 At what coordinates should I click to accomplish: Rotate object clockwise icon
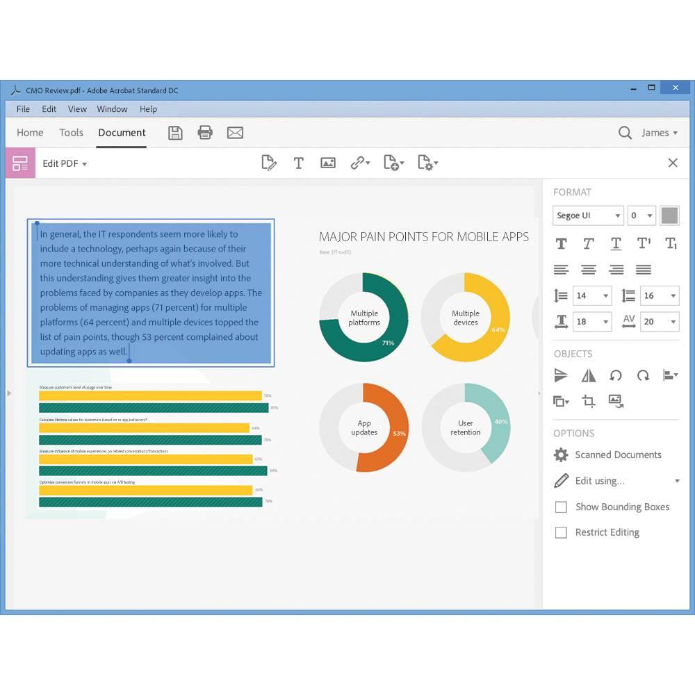coord(643,376)
